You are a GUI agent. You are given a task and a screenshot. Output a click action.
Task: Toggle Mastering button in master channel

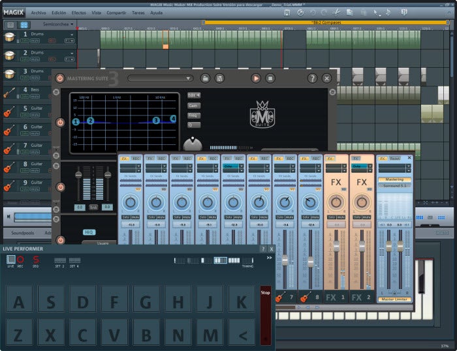click(394, 179)
